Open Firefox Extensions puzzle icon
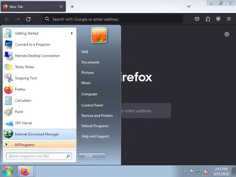The width and height of the screenshot is (236, 177). pyautogui.click(x=208, y=19)
